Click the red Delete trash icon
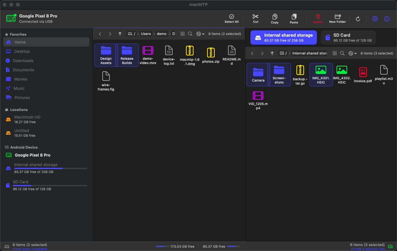This screenshot has width=397, height=251. [318, 18]
